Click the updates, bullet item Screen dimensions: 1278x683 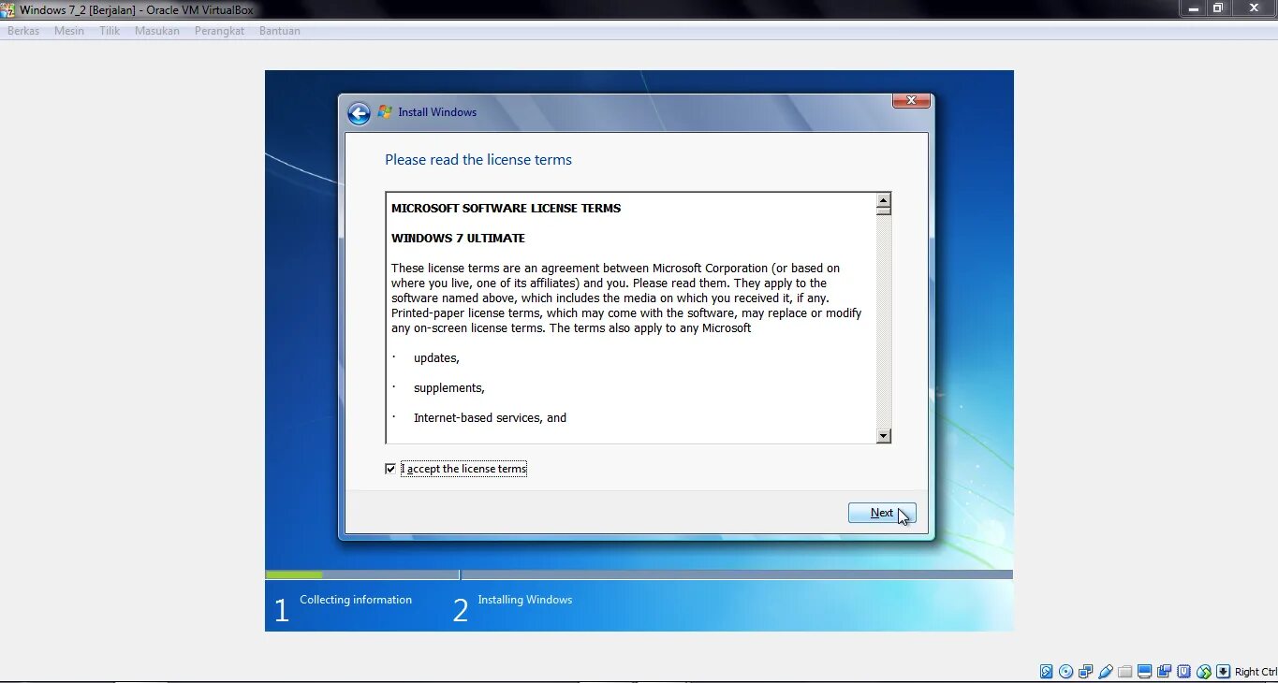pos(437,358)
